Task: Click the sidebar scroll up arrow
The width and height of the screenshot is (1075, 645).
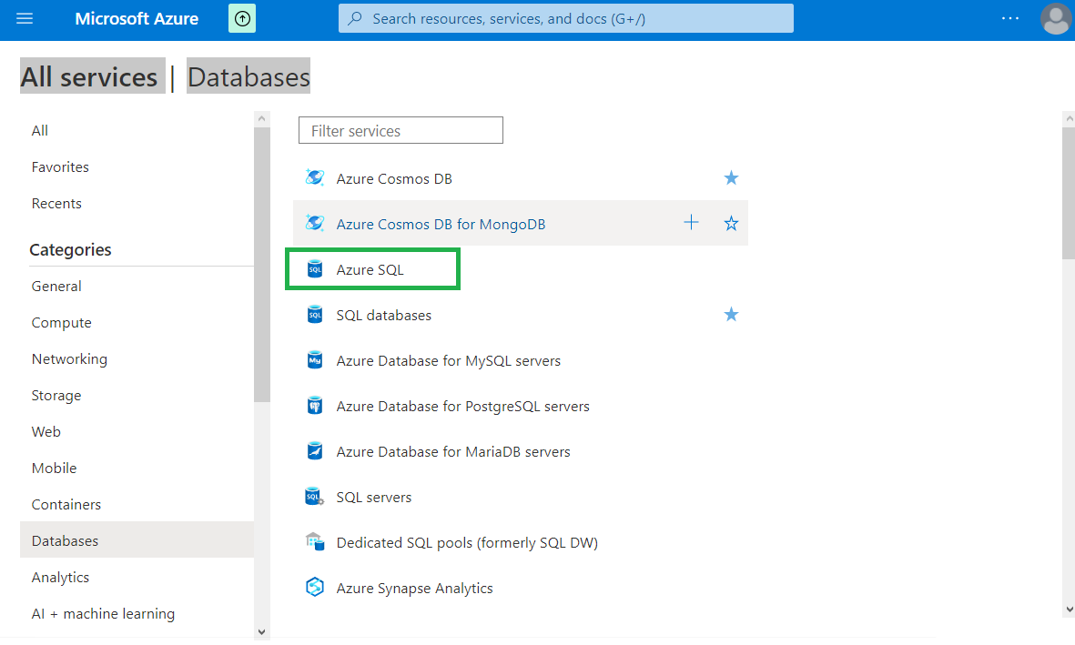Action: 262,118
